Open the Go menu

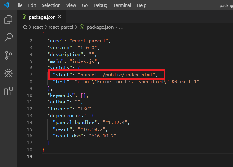point(85,5)
